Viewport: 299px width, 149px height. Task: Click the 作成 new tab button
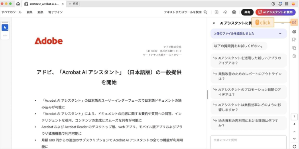[x=73, y=4]
